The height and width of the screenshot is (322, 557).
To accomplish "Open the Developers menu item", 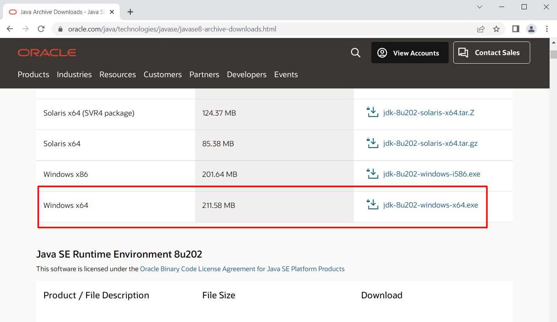I will pos(247,74).
